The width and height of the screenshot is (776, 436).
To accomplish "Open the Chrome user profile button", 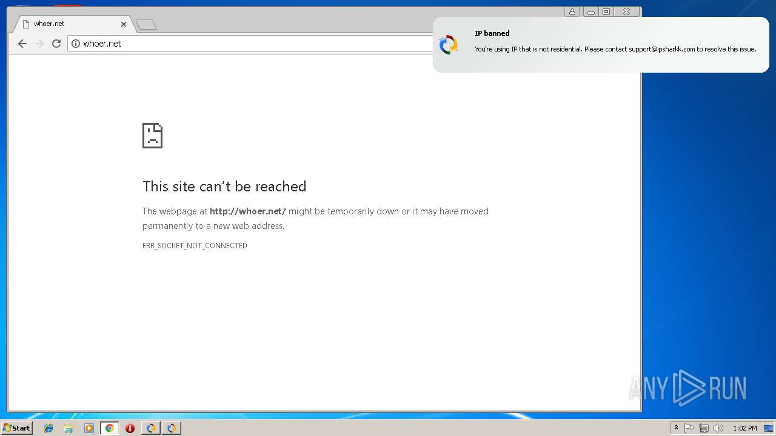I will click(572, 12).
